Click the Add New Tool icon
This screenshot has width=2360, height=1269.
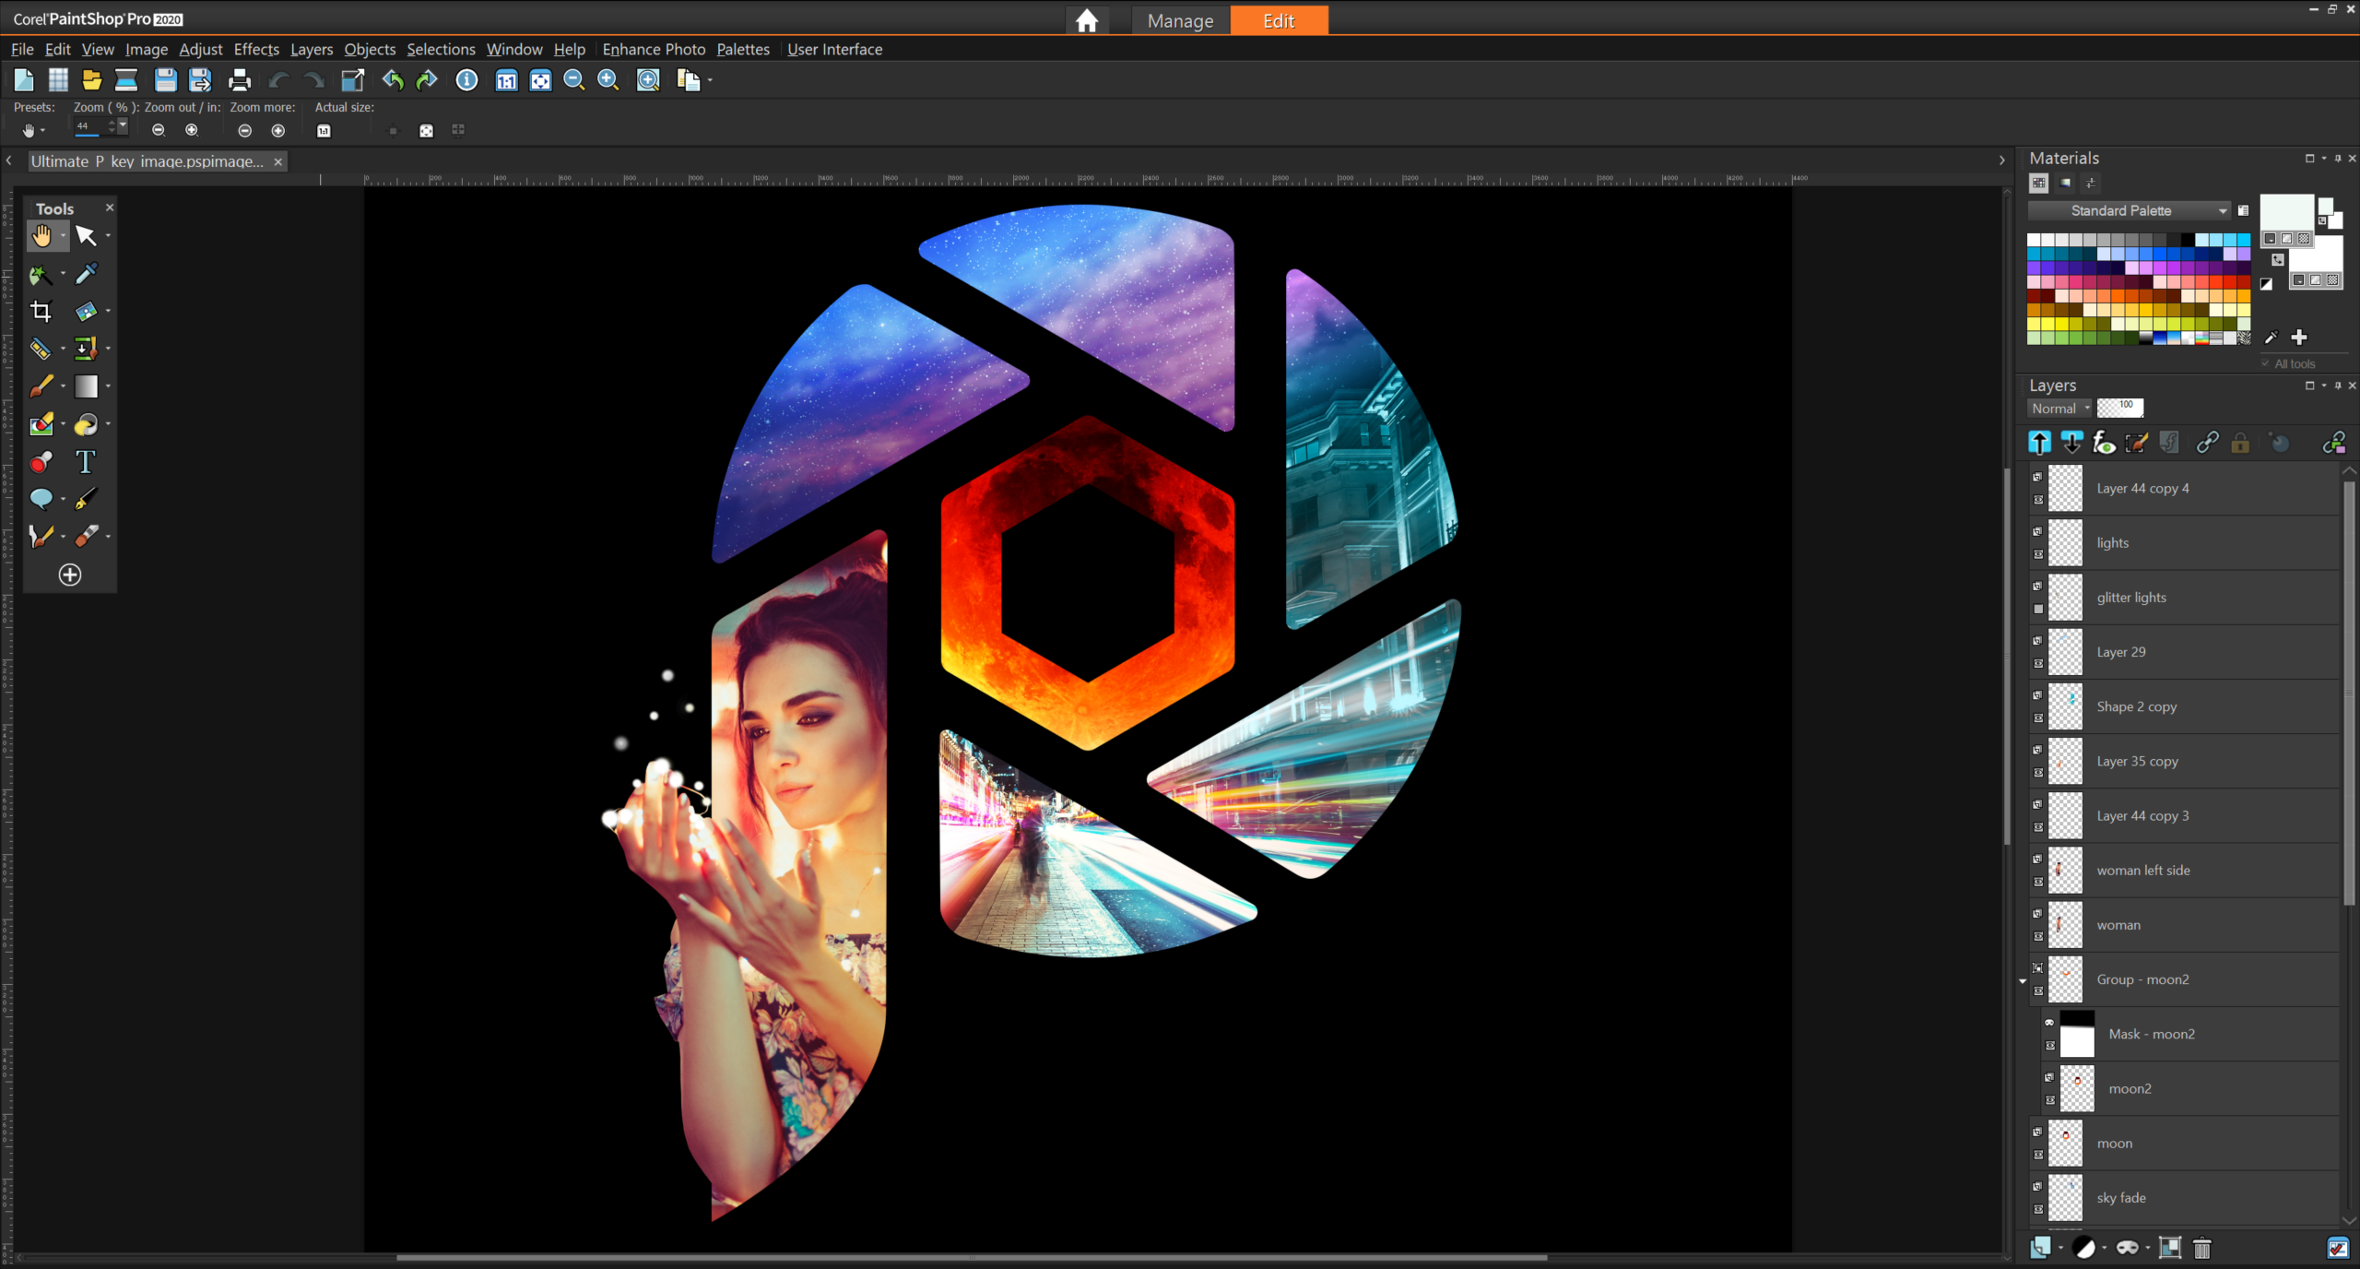click(69, 574)
